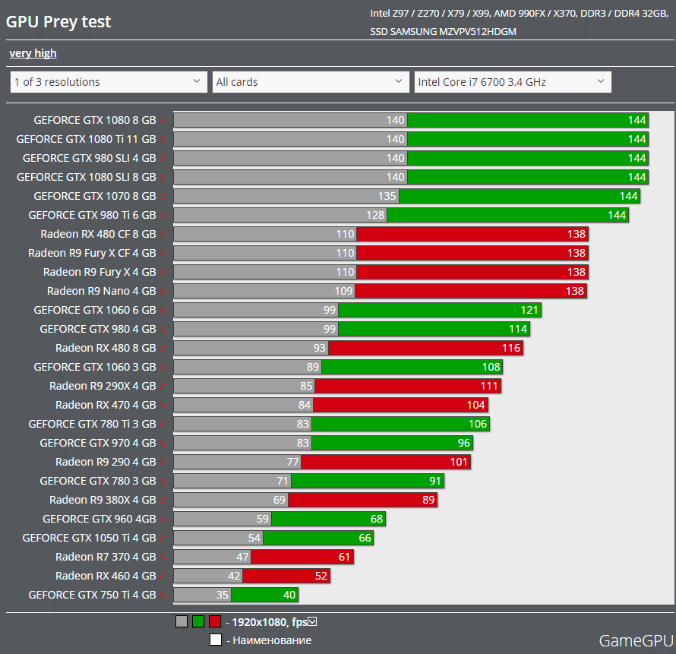Click the Наименование legend label
The height and width of the screenshot is (654, 676).
(272, 640)
